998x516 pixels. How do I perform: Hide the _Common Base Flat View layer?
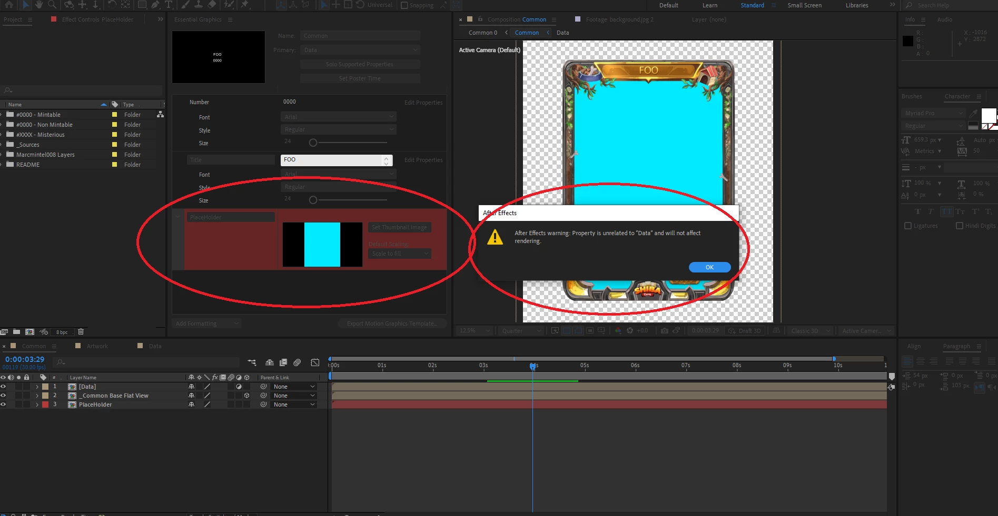[x=3, y=396]
